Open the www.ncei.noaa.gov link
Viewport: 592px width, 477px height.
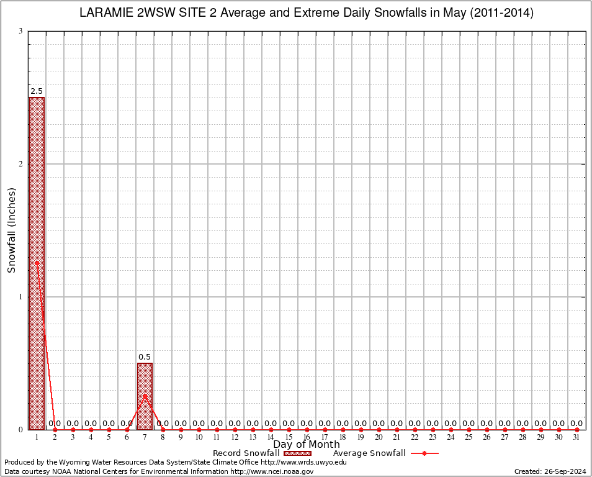click(272, 471)
